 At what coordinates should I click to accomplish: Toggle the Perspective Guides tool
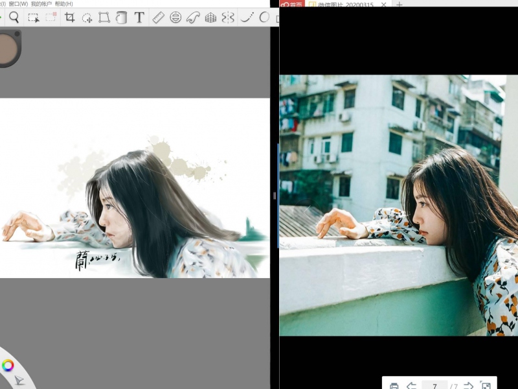(210, 18)
